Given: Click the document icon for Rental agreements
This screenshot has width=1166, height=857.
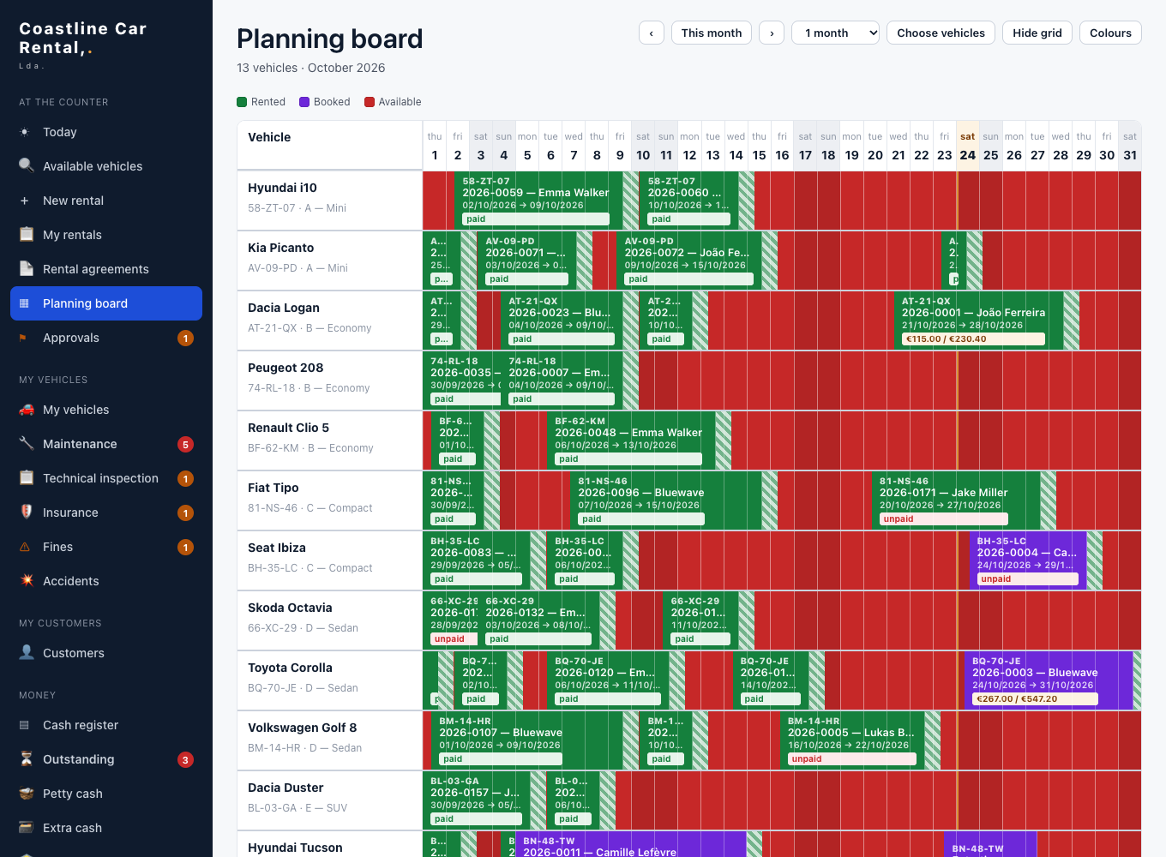Looking at the screenshot, I should pos(27,268).
